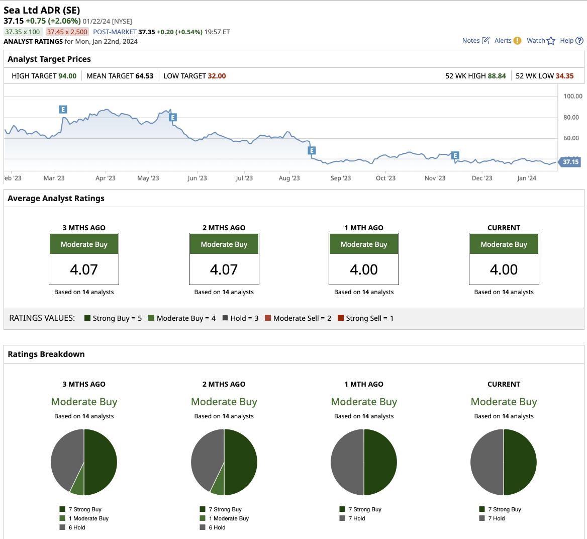Open the Help question mark icon

tap(579, 41)
